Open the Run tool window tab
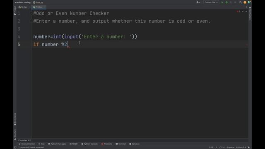The height and width of the screenshot is (149, 265). pyautogui.click(x=41, y=144)
